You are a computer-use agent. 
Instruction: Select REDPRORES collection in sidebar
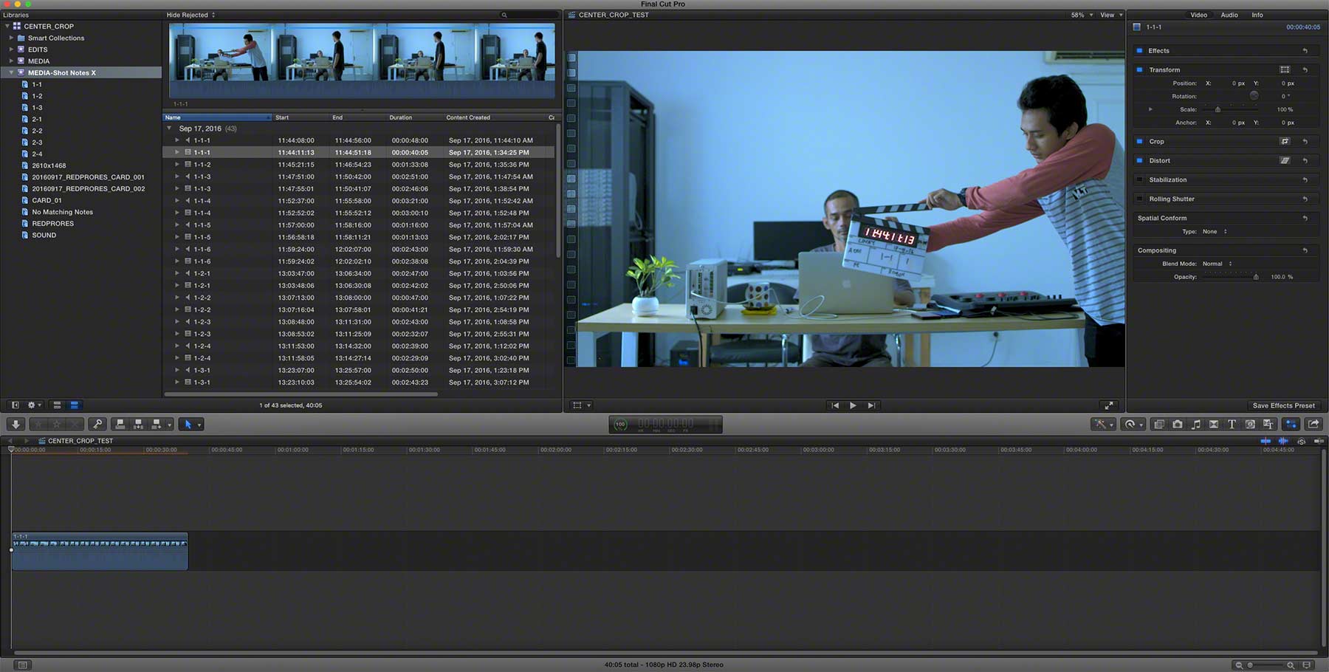pos(52,223)
